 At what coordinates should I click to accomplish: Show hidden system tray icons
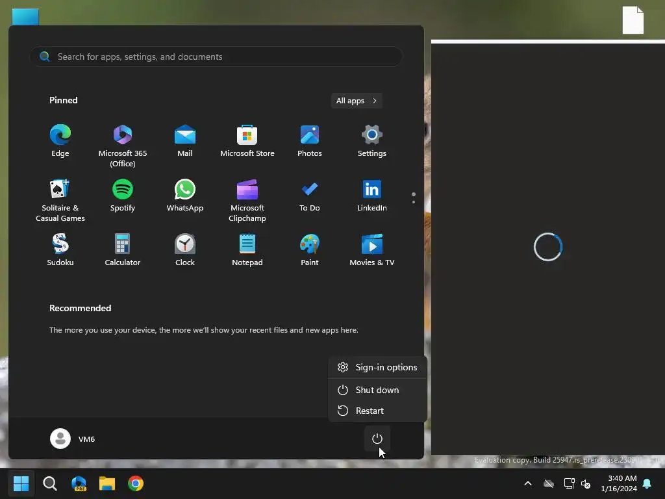click(528, 483)
